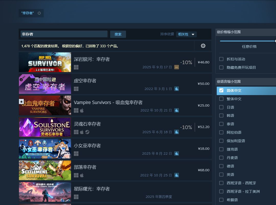Check 泰语 language filter
Screen dimensions: 276x205
click(x=221, y=124)
